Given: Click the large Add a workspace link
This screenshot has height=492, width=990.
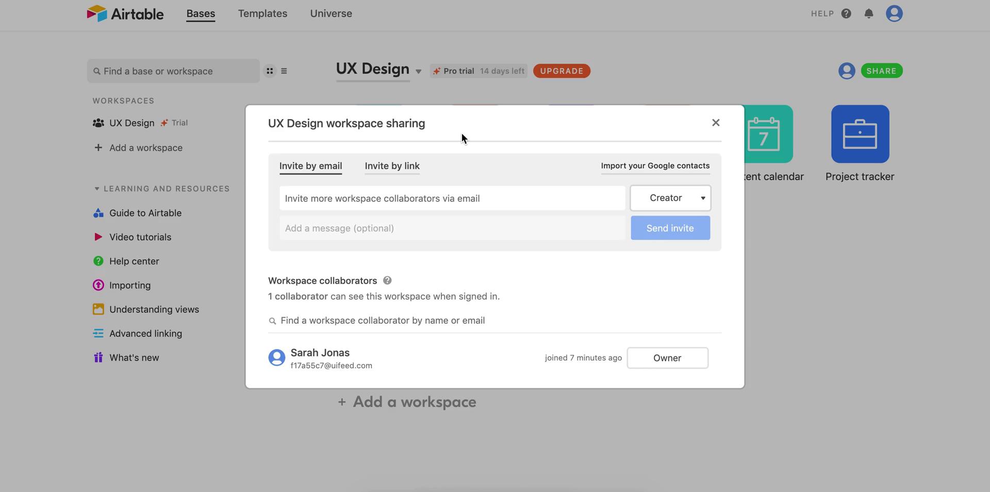Looking at the screenshot, I should [x=407, y=402].
